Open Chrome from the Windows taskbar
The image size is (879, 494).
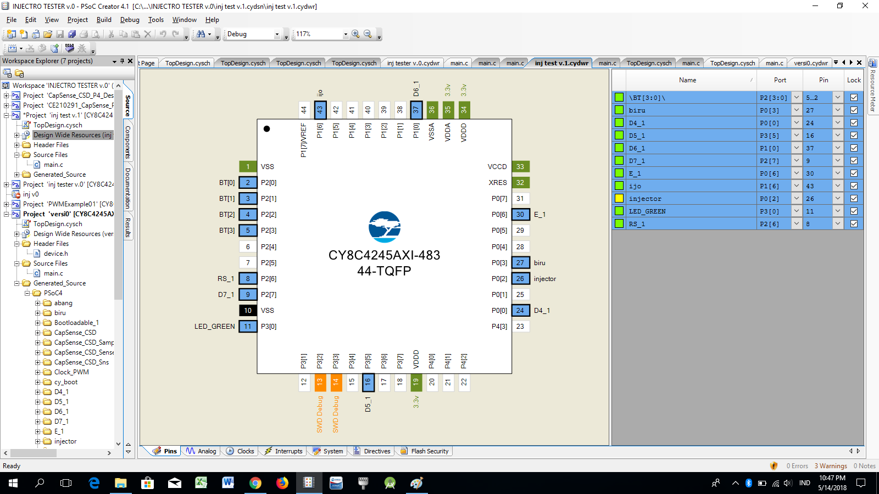click(x=255, y=483)
